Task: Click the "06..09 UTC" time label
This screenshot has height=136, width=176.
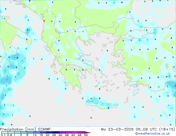Action: 146,129
